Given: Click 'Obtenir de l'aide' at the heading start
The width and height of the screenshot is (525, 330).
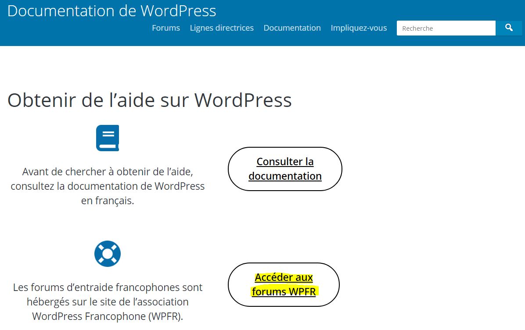Looking at the screenshot, I should tap(79, 100).
